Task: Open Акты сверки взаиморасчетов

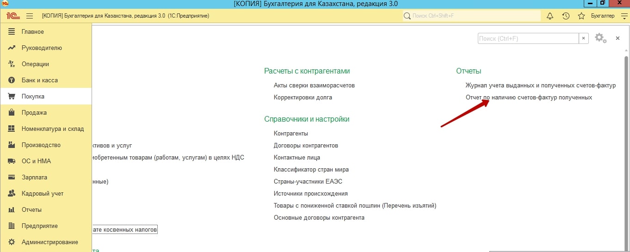Action: (x=314, y=85)
